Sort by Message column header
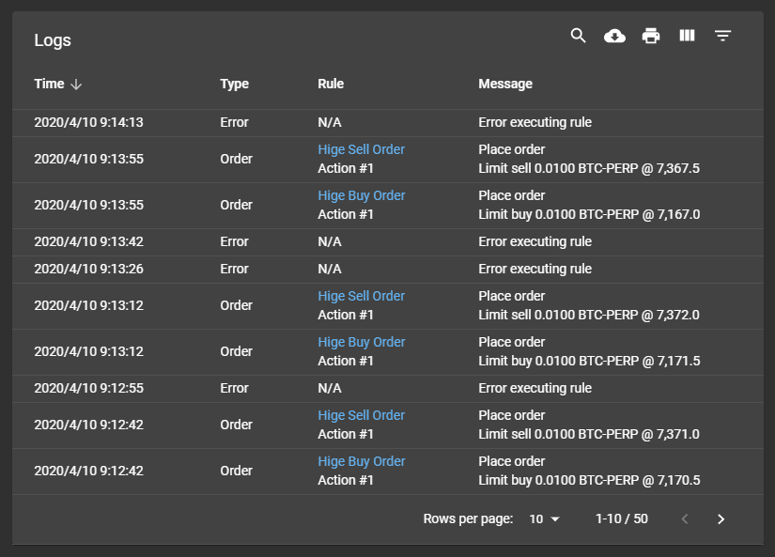Viewport: 775px width, 557px height. coord(505,84)
